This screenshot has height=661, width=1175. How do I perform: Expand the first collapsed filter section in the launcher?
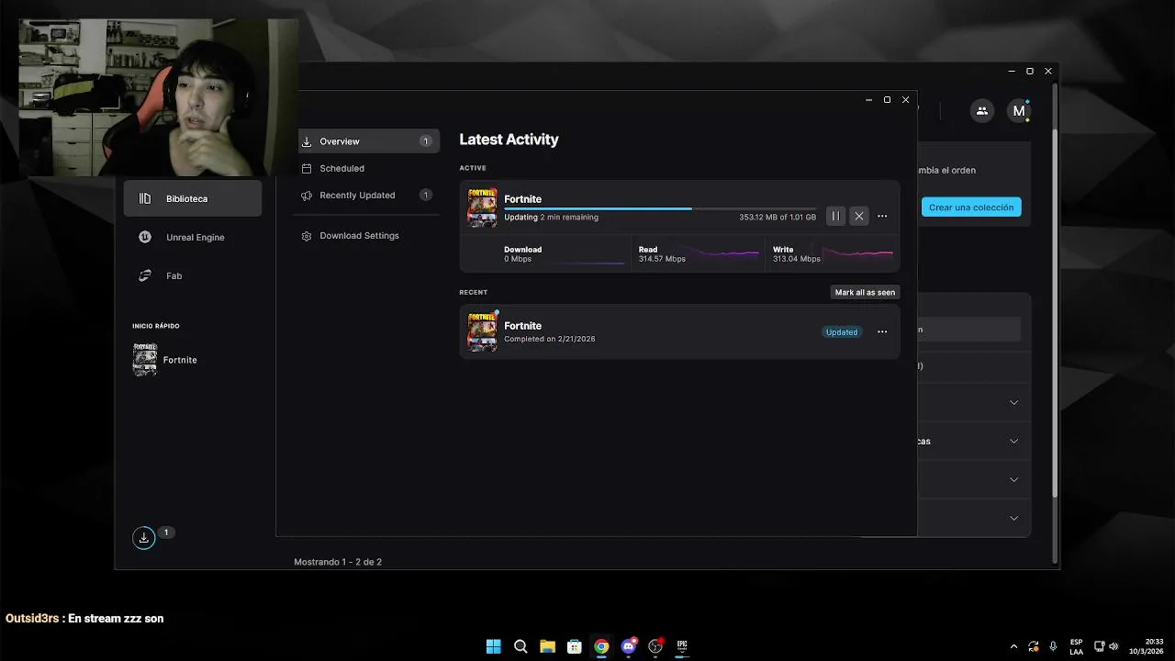1013,402
